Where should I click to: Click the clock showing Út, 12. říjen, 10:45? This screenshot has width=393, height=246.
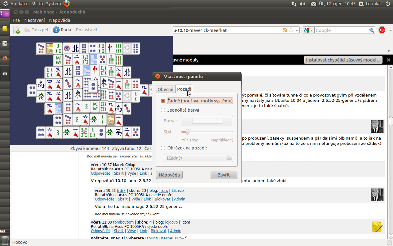click(337, 4)
